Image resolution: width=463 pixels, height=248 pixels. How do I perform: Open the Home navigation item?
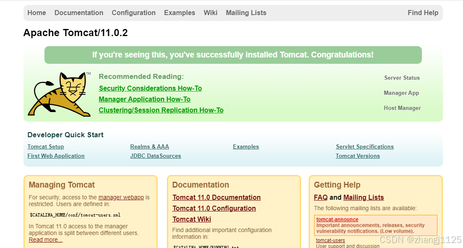(36, 13)
